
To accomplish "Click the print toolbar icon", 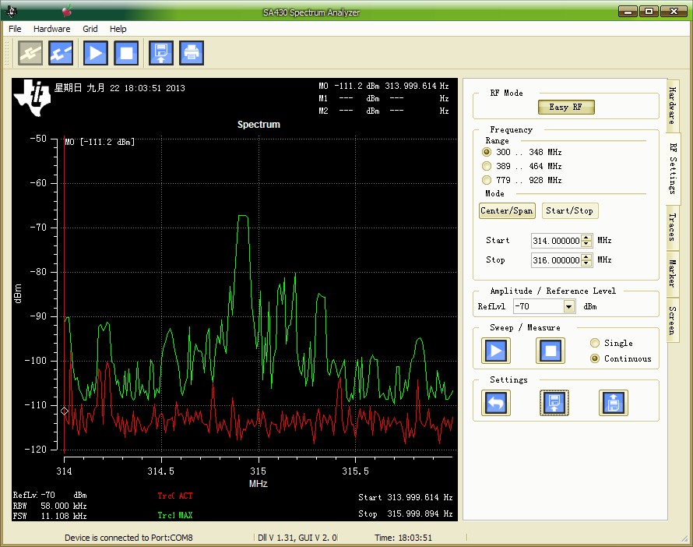I will [x=191, y=52].
